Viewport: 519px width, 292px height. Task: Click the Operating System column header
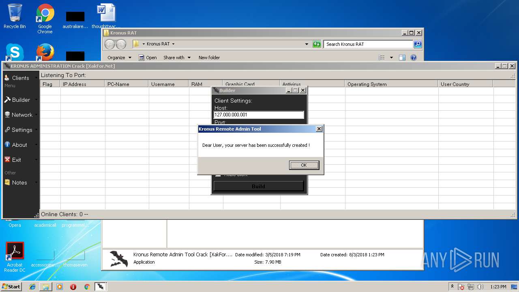coord(392,84)
